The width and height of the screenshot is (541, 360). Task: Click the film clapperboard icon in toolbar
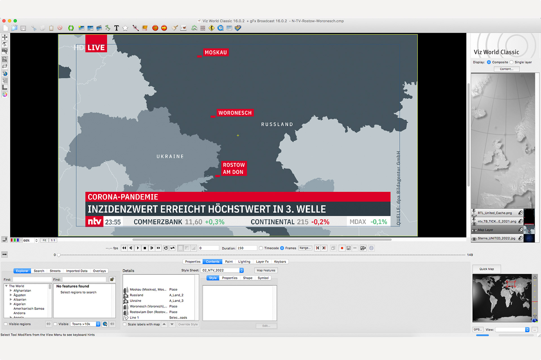[99, 28]
